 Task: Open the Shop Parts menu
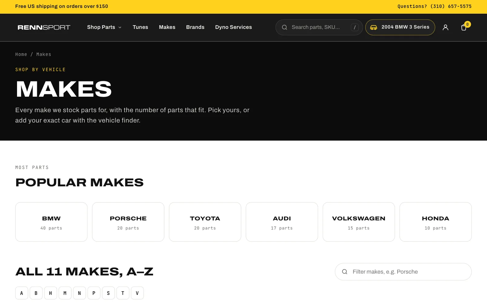tap(104, 27)
